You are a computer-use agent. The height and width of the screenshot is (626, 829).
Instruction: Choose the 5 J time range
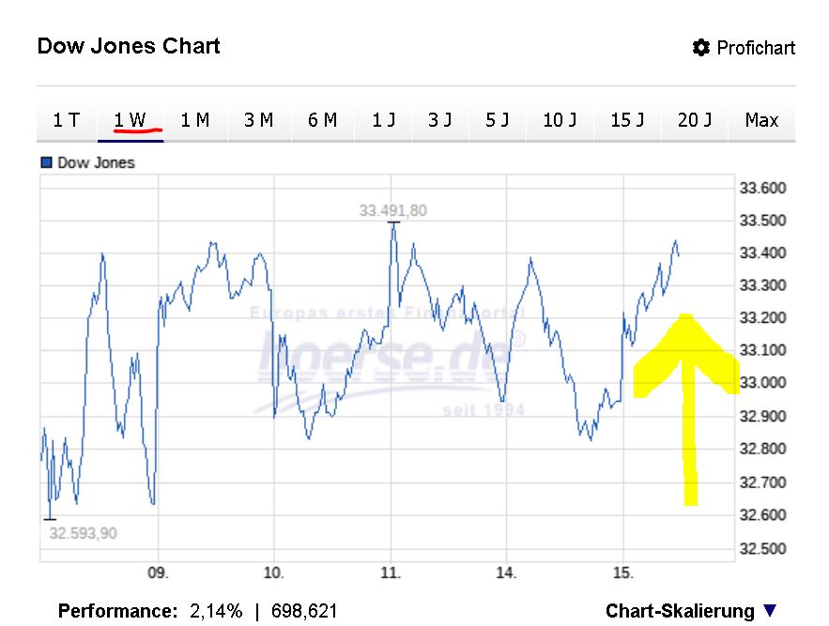point(498,120)
